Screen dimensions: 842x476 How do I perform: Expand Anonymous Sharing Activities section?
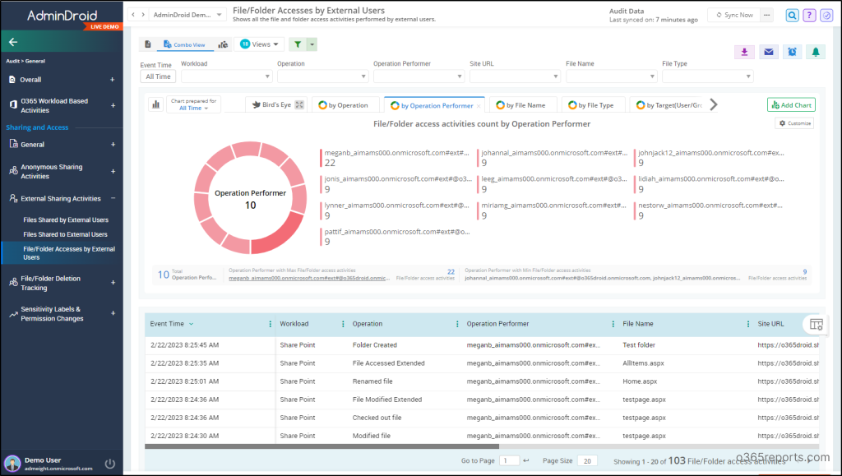(113, 172)
